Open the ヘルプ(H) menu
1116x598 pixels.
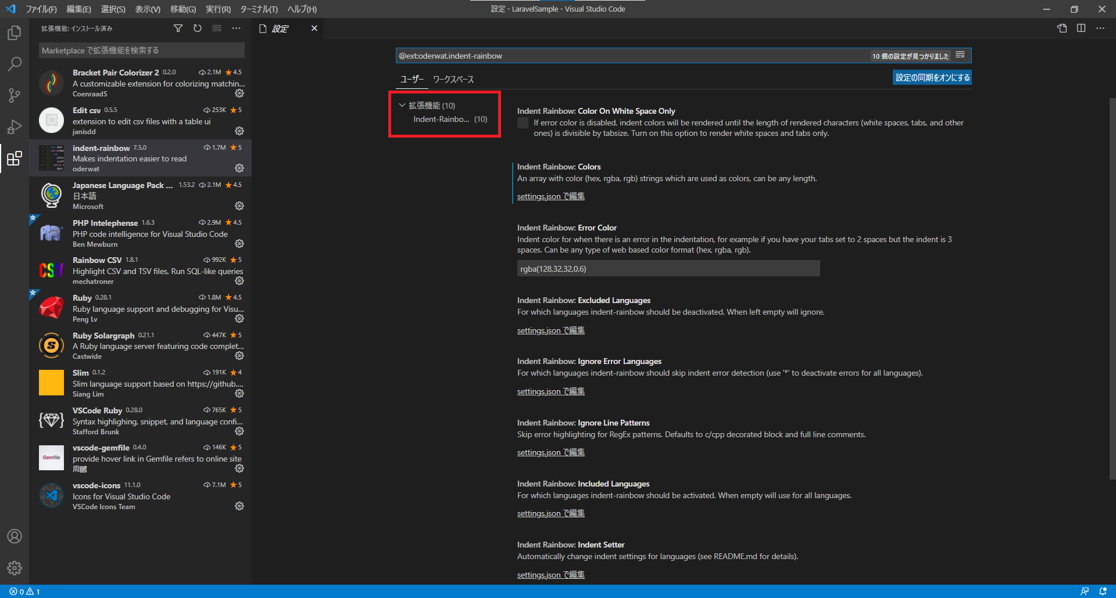click(302, 9)
